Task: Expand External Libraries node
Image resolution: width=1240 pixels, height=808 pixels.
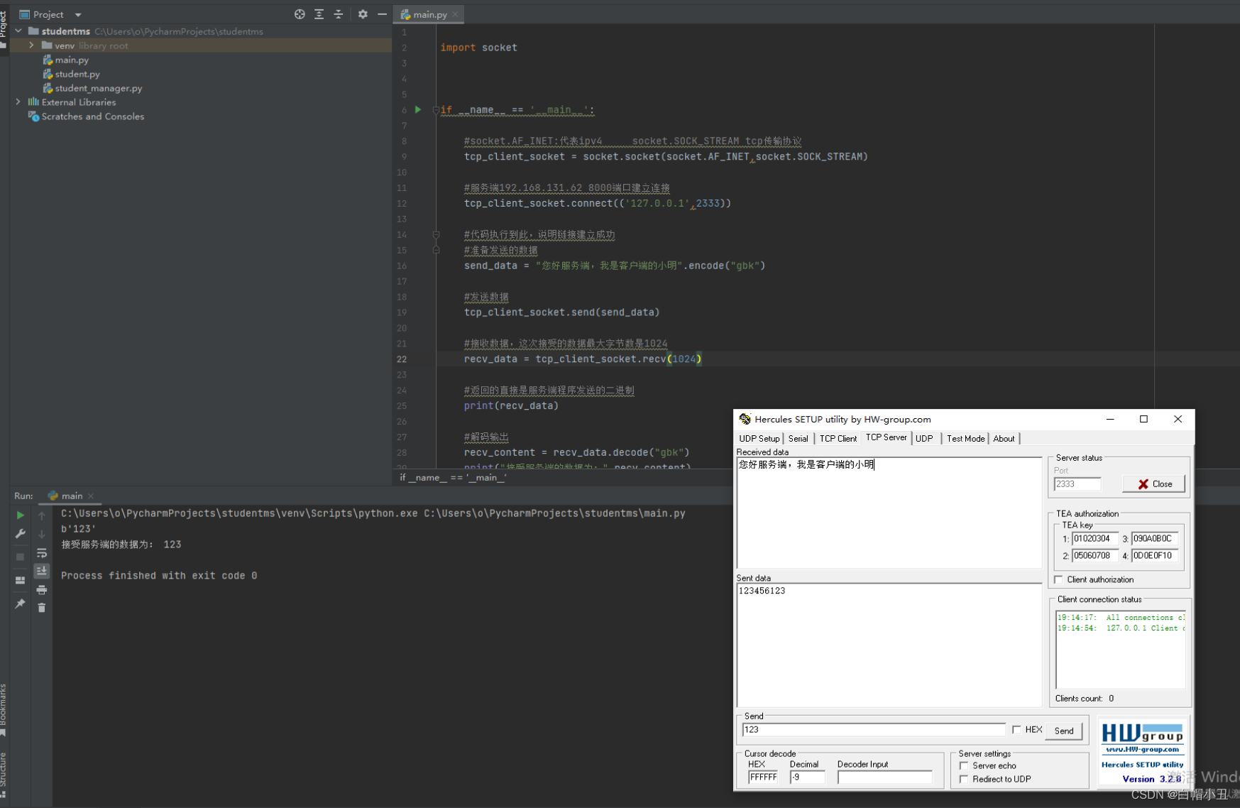Action: [18, 102]
